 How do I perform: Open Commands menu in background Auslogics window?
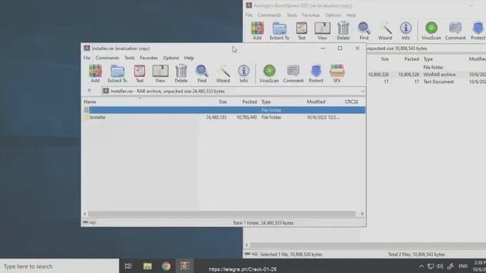click(x=270, y=15)
